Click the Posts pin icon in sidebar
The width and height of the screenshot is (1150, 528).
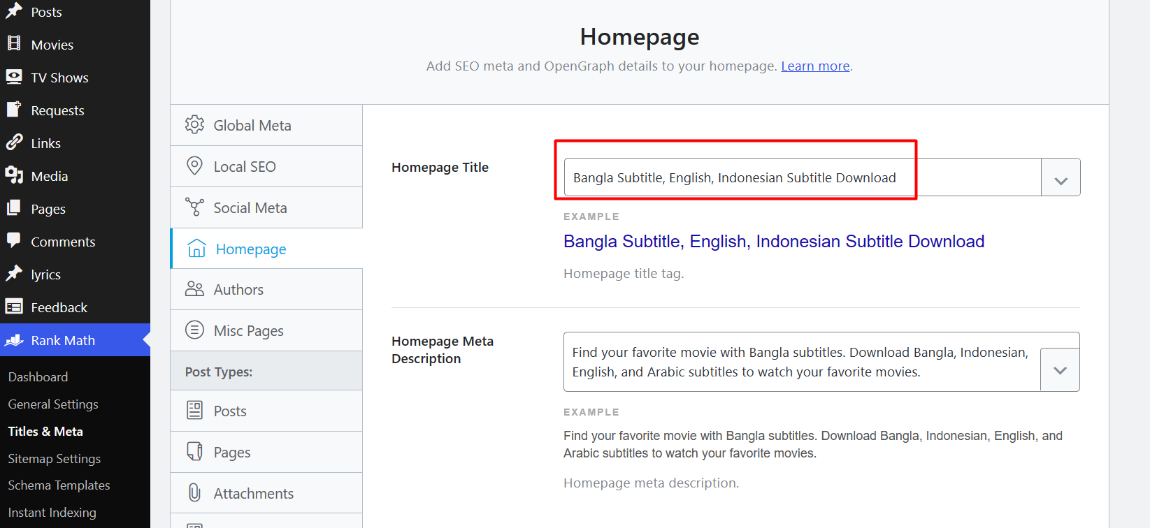click(x=14, y=11)
